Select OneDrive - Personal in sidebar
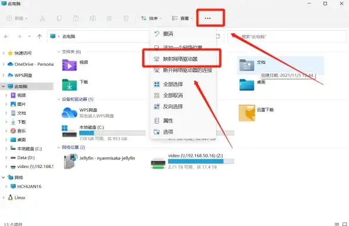 pos(30,64)
